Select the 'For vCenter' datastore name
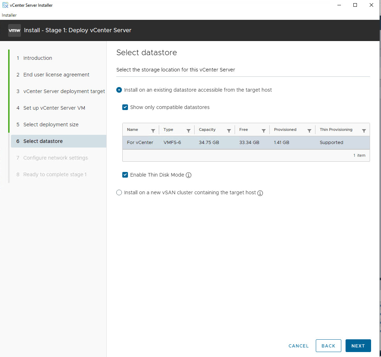Screen dimensions: 381x357 click(140, 142)
